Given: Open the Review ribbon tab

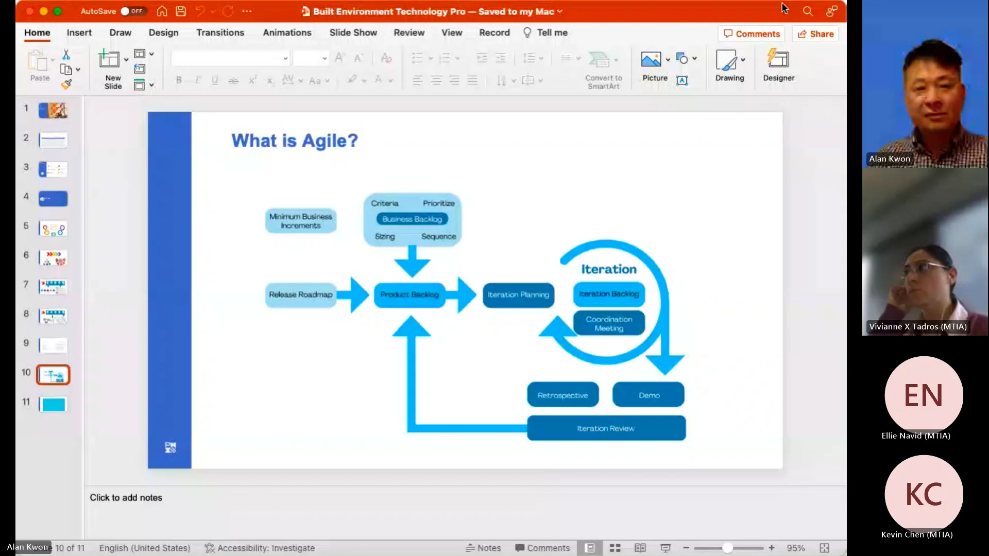Looking at the screenshot, I should pos(409,32).
